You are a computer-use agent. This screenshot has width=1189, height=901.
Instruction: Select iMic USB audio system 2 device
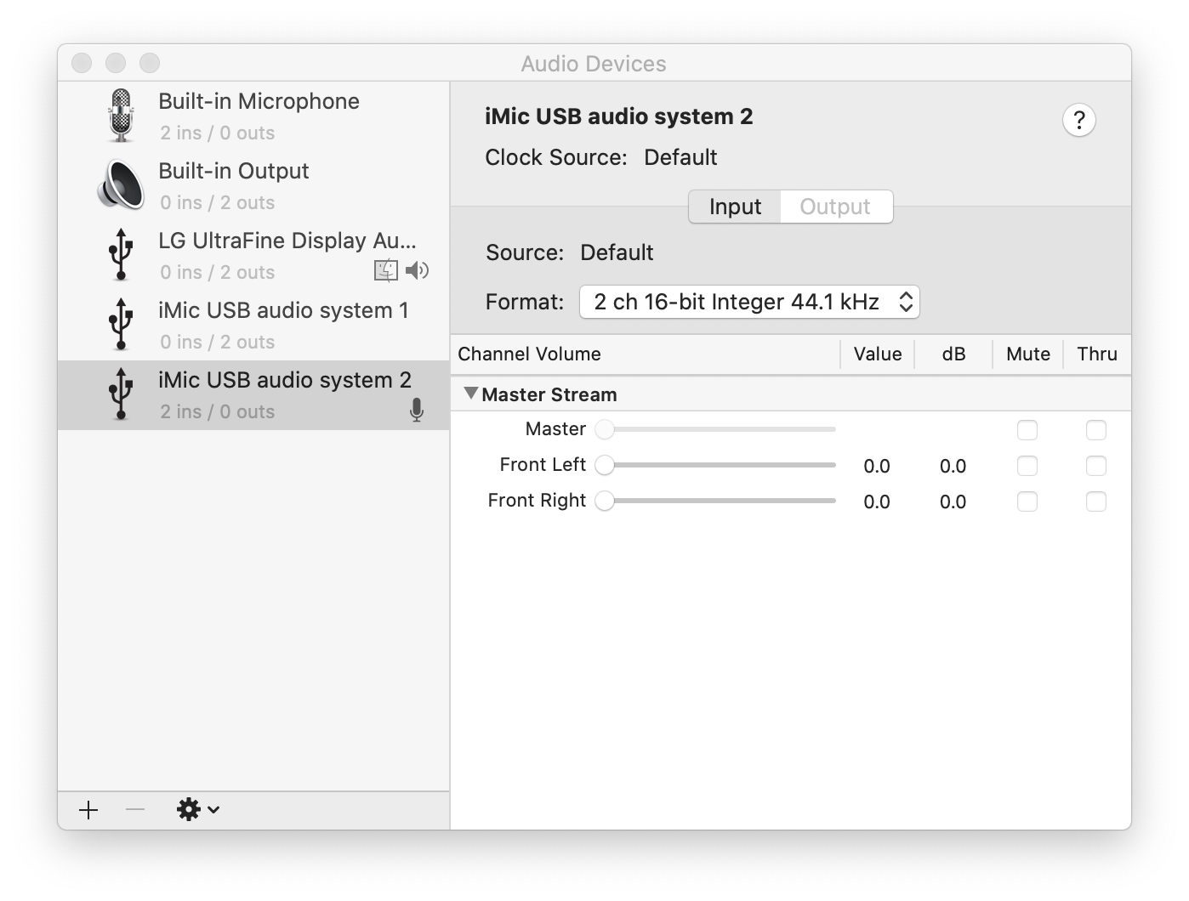(x=253, y=395)
